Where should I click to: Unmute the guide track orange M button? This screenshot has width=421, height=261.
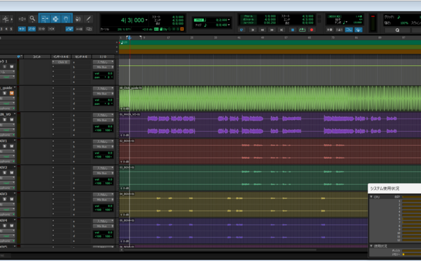click(x=12, y=93)
